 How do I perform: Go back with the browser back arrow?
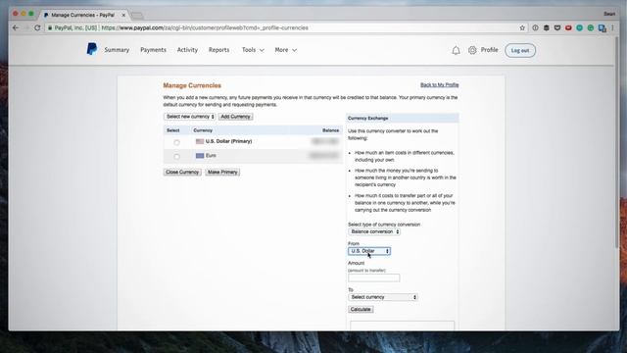[x=16, y=28]
